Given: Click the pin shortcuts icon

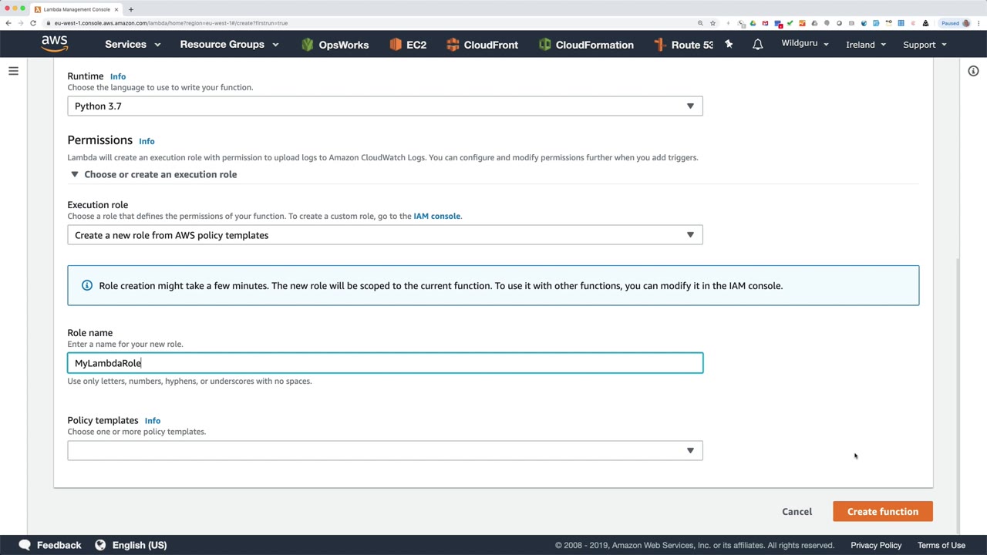Looking at the screenshot, I should (729, 45).
